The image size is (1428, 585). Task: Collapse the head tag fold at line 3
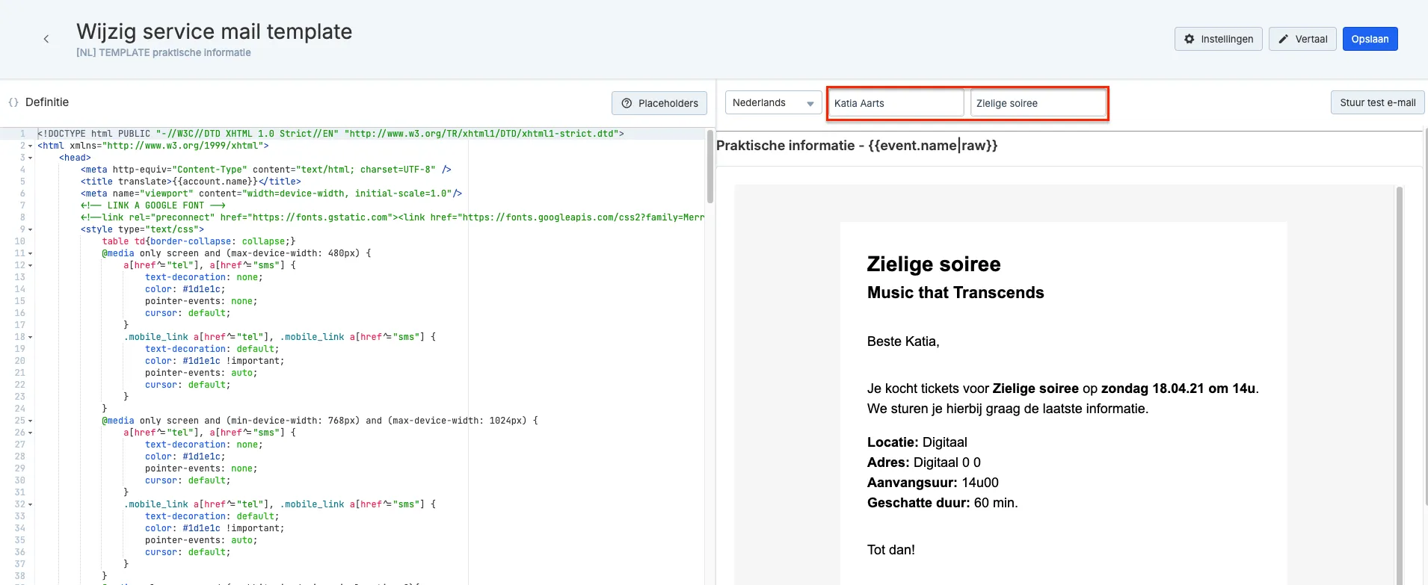(x=30, y=158)
